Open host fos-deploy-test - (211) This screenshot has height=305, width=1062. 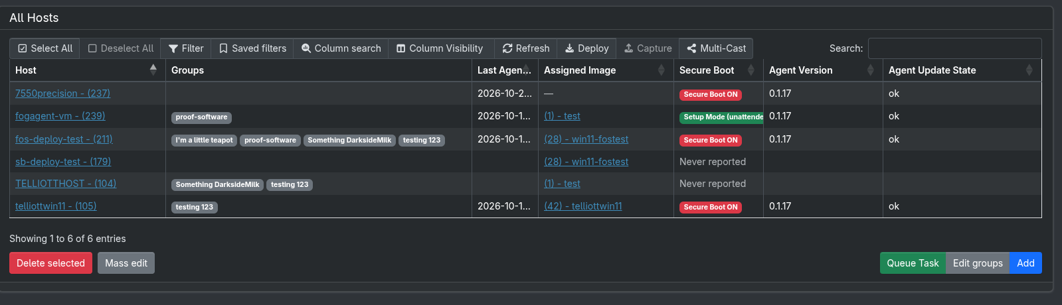(x=64, y=139)
